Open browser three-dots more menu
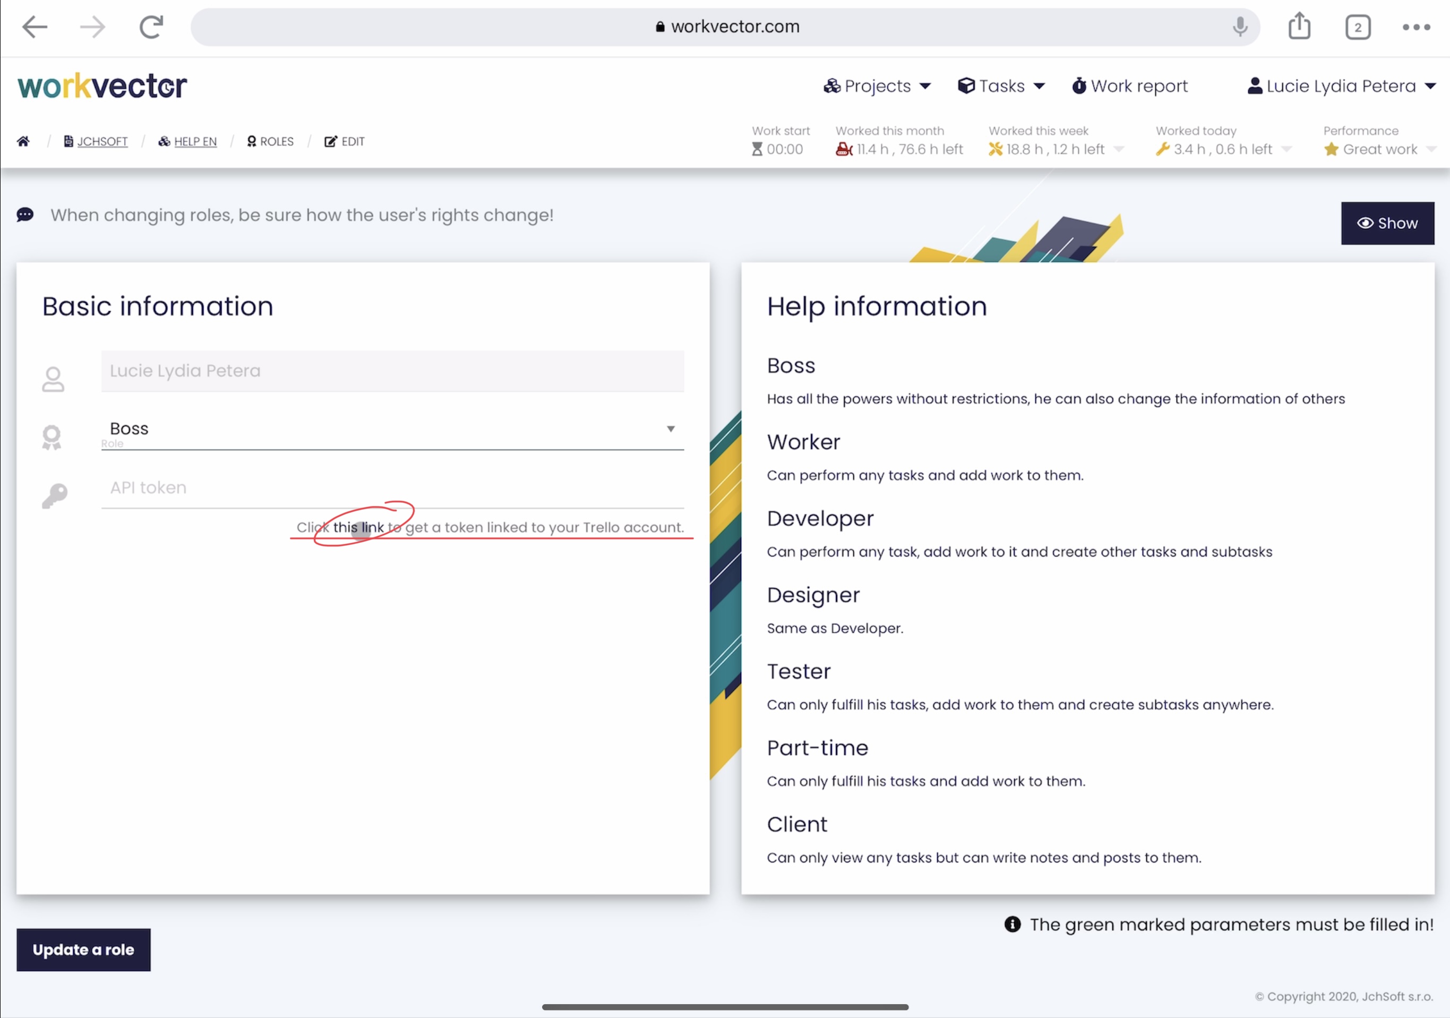 pyautogui.click(x=1416, y=27)
